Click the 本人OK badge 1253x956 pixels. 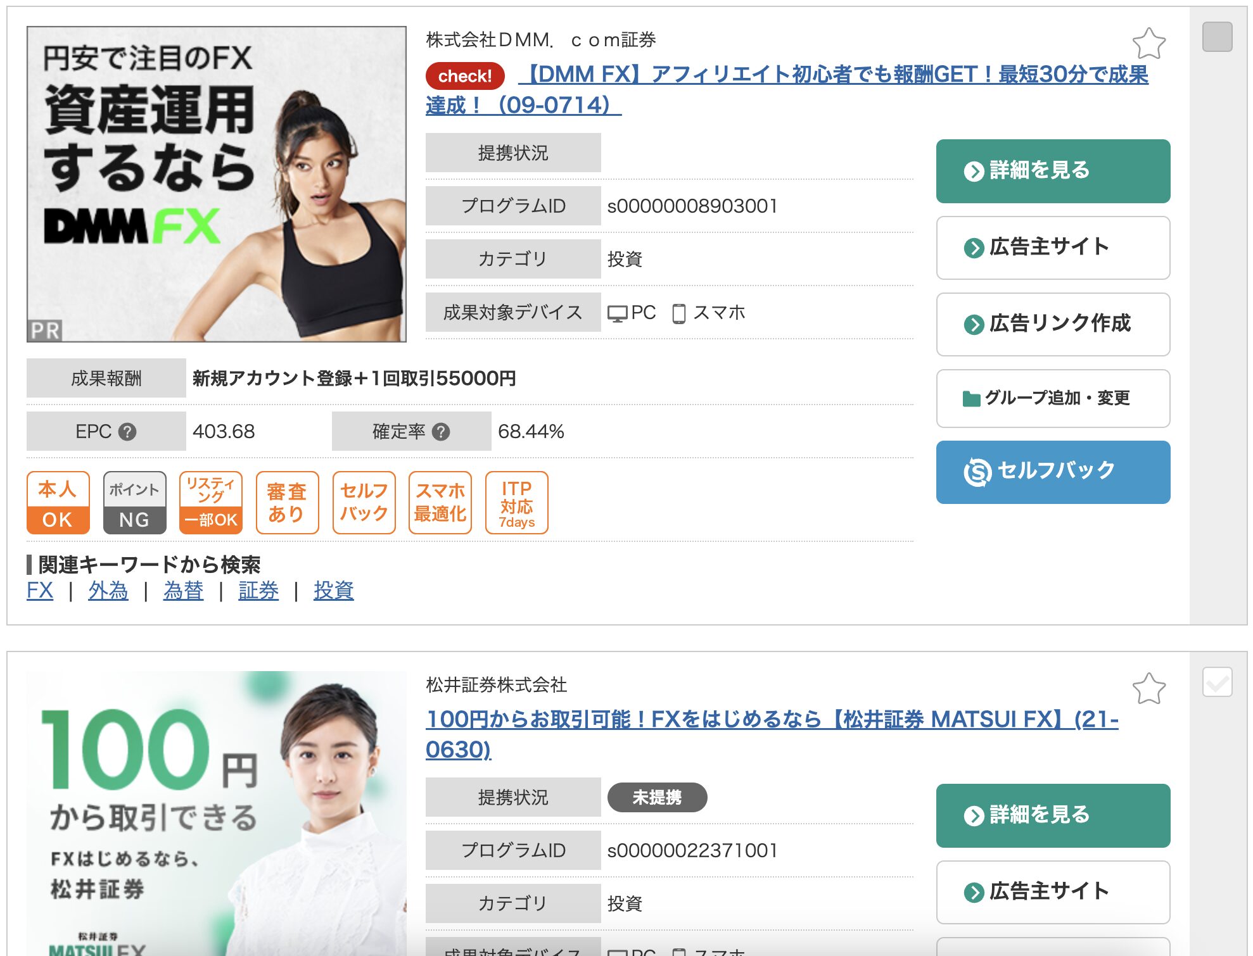click(58, 503)
